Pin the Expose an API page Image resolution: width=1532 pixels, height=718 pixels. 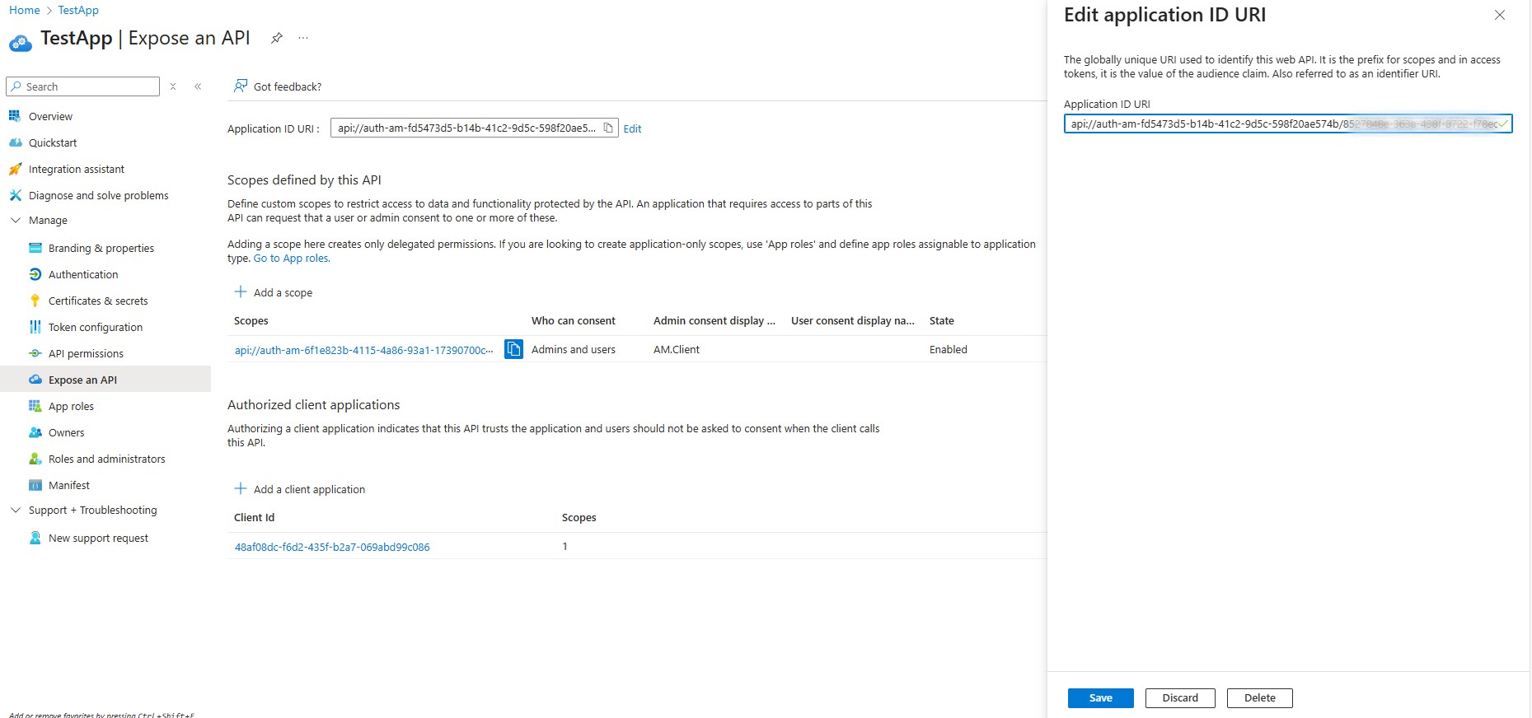[277, 38]
